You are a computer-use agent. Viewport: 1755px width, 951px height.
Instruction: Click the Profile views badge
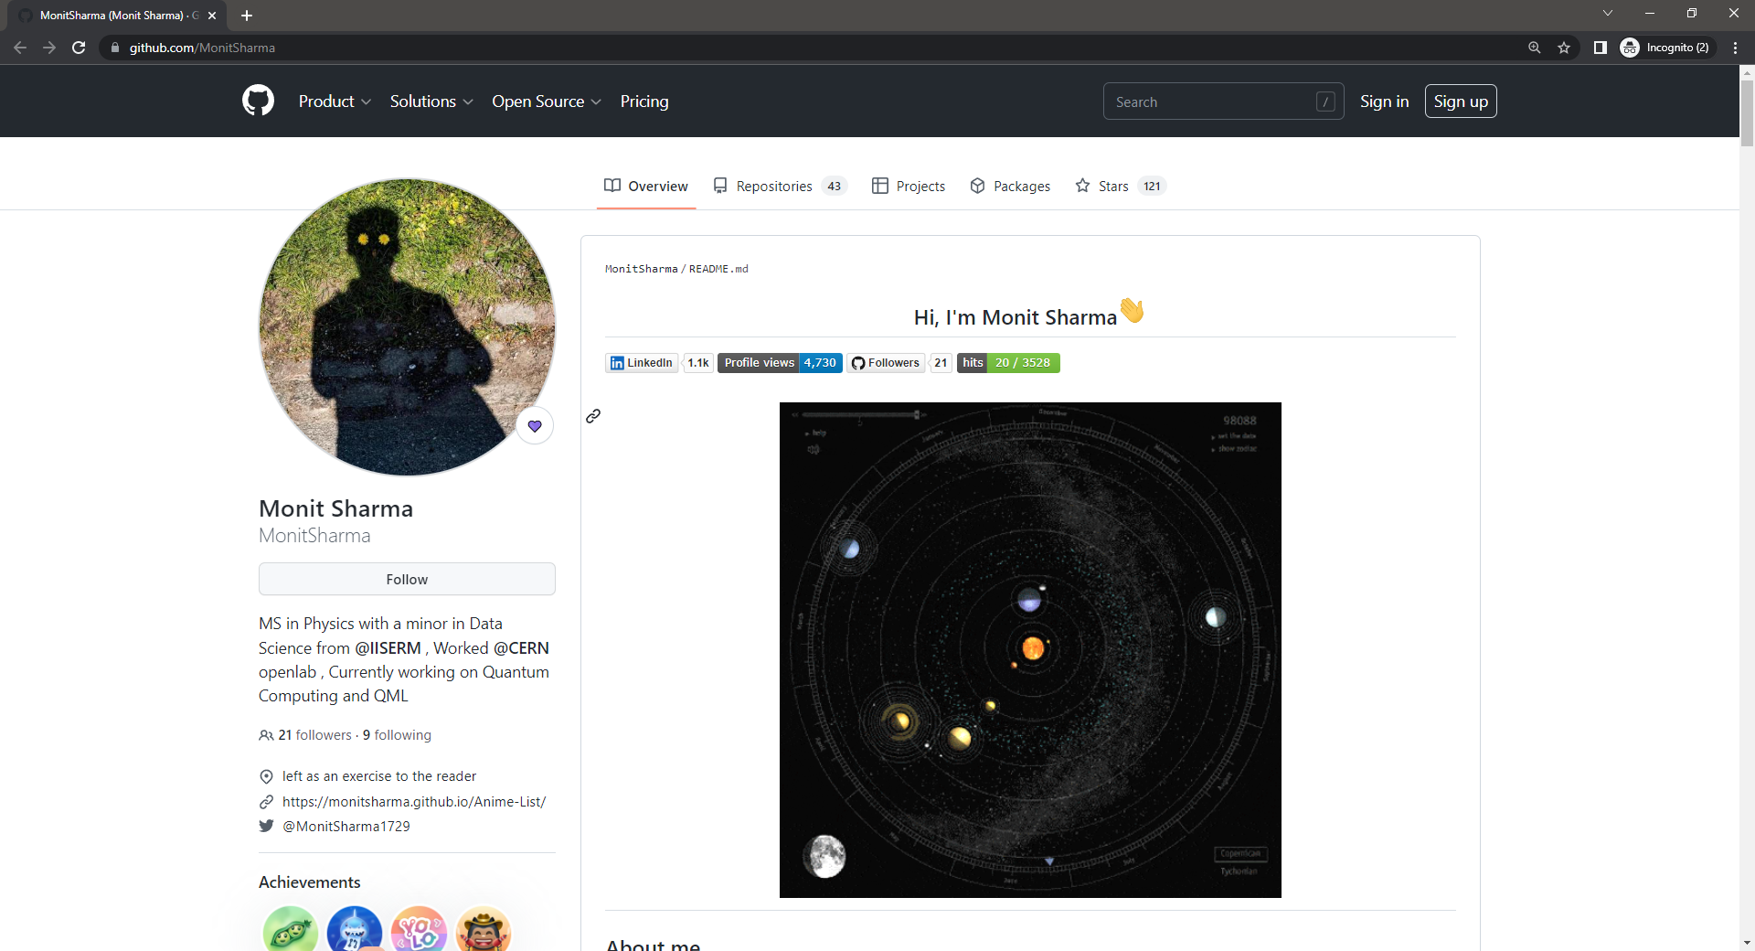coord(780,363)
